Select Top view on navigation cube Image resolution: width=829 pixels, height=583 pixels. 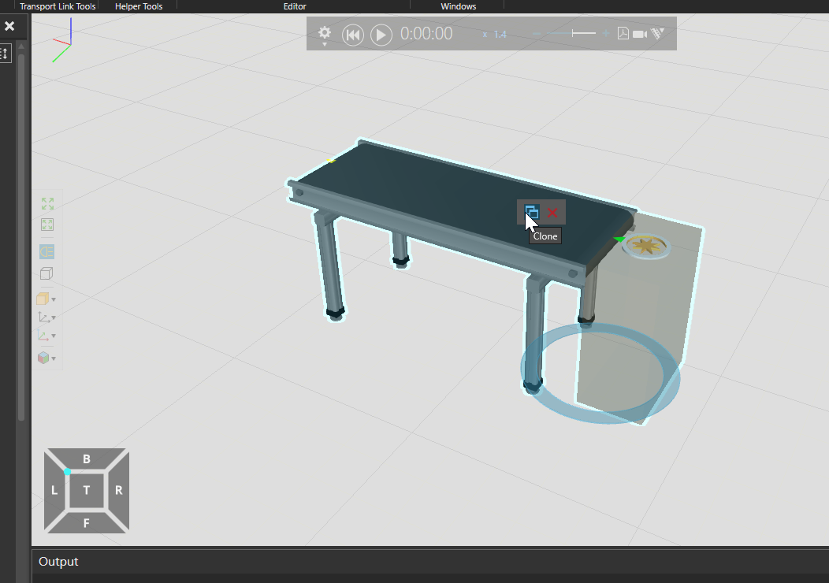tap(87, 490)
